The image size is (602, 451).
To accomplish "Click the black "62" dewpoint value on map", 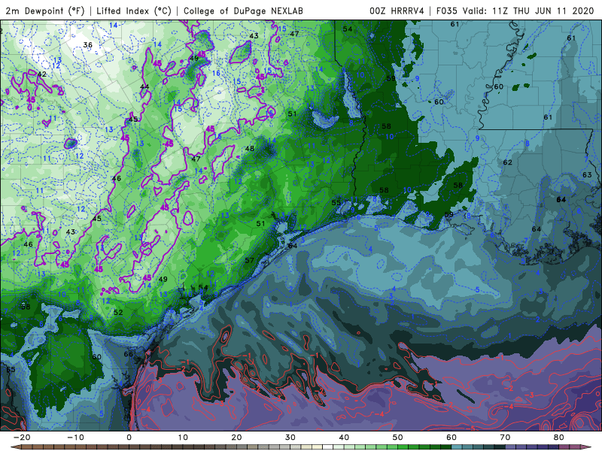I will pyautogui.click(x=507, y=162).
